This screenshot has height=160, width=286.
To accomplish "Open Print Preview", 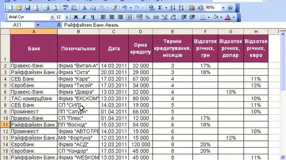I will (x=55, y=8).
